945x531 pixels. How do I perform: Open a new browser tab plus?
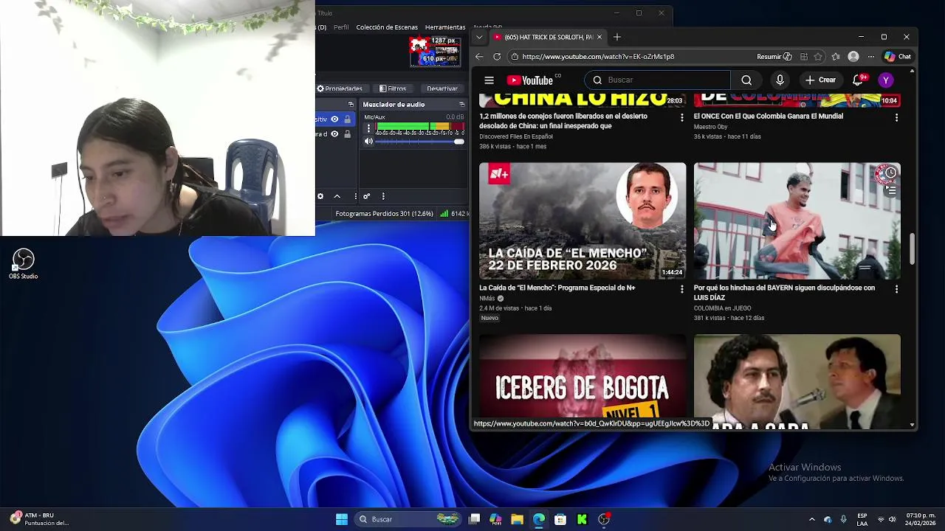click(617, 37)
